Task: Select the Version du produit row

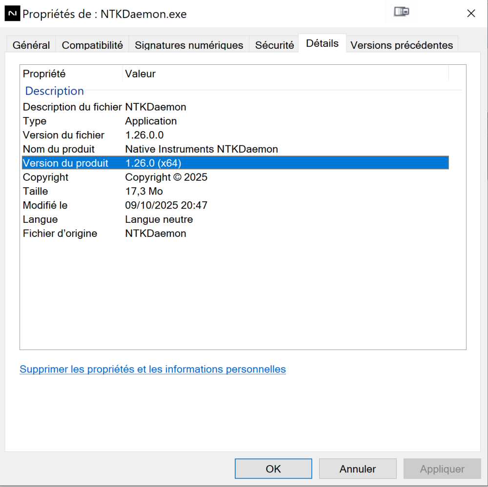Action: point(235,163)
